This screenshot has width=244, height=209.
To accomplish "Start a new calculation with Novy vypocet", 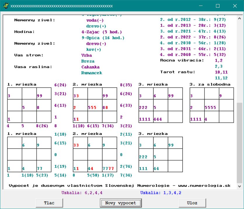I will click(x=121, y=203).
